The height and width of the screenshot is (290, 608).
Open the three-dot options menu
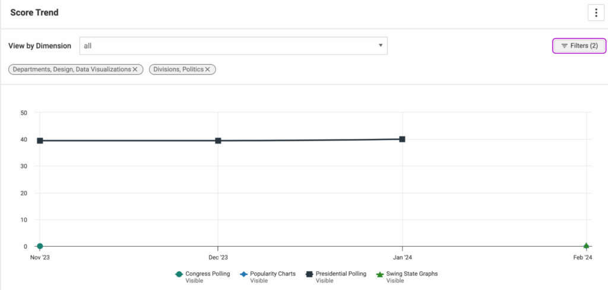[x=595, y=12]
